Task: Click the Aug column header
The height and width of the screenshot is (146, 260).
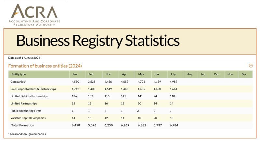Action: 190,74
